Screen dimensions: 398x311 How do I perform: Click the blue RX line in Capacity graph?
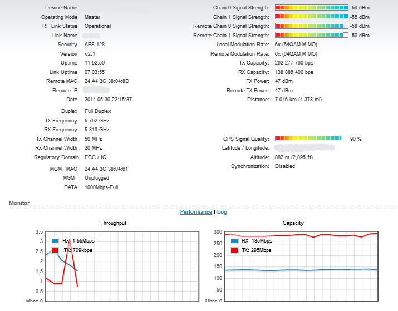pos(302,270)
